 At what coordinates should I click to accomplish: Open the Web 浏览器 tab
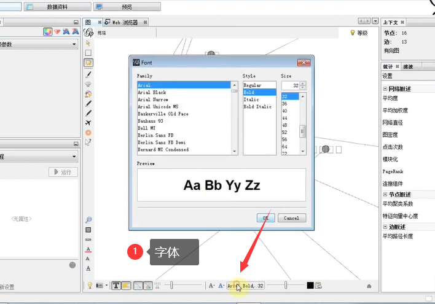125,23
